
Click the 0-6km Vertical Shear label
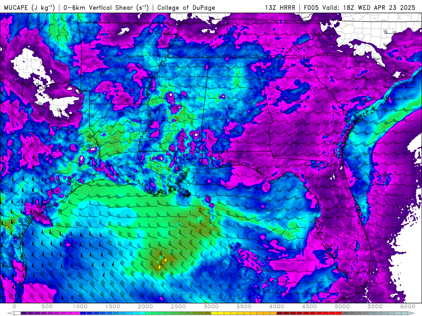pyautogui.click(x=106, y=7)
